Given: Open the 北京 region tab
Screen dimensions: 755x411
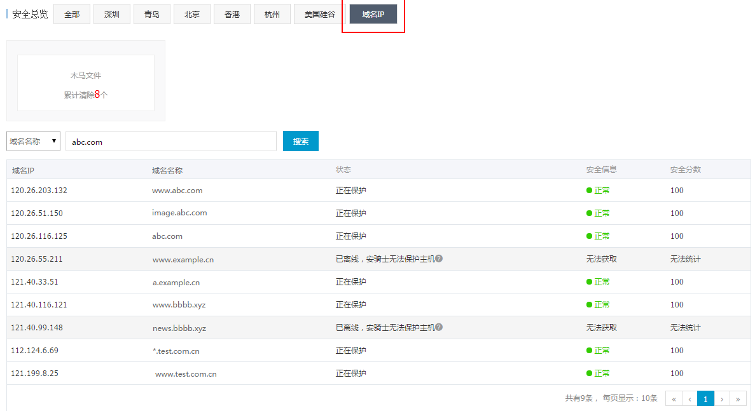Looking at the screenshot, I should 192,14.
